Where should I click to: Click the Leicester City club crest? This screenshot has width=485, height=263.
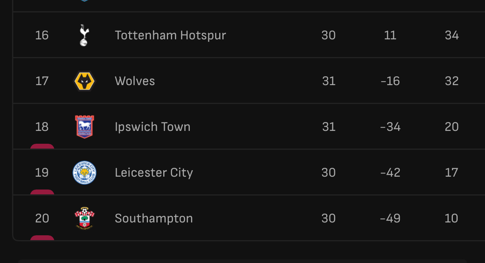tap(84, 173)
